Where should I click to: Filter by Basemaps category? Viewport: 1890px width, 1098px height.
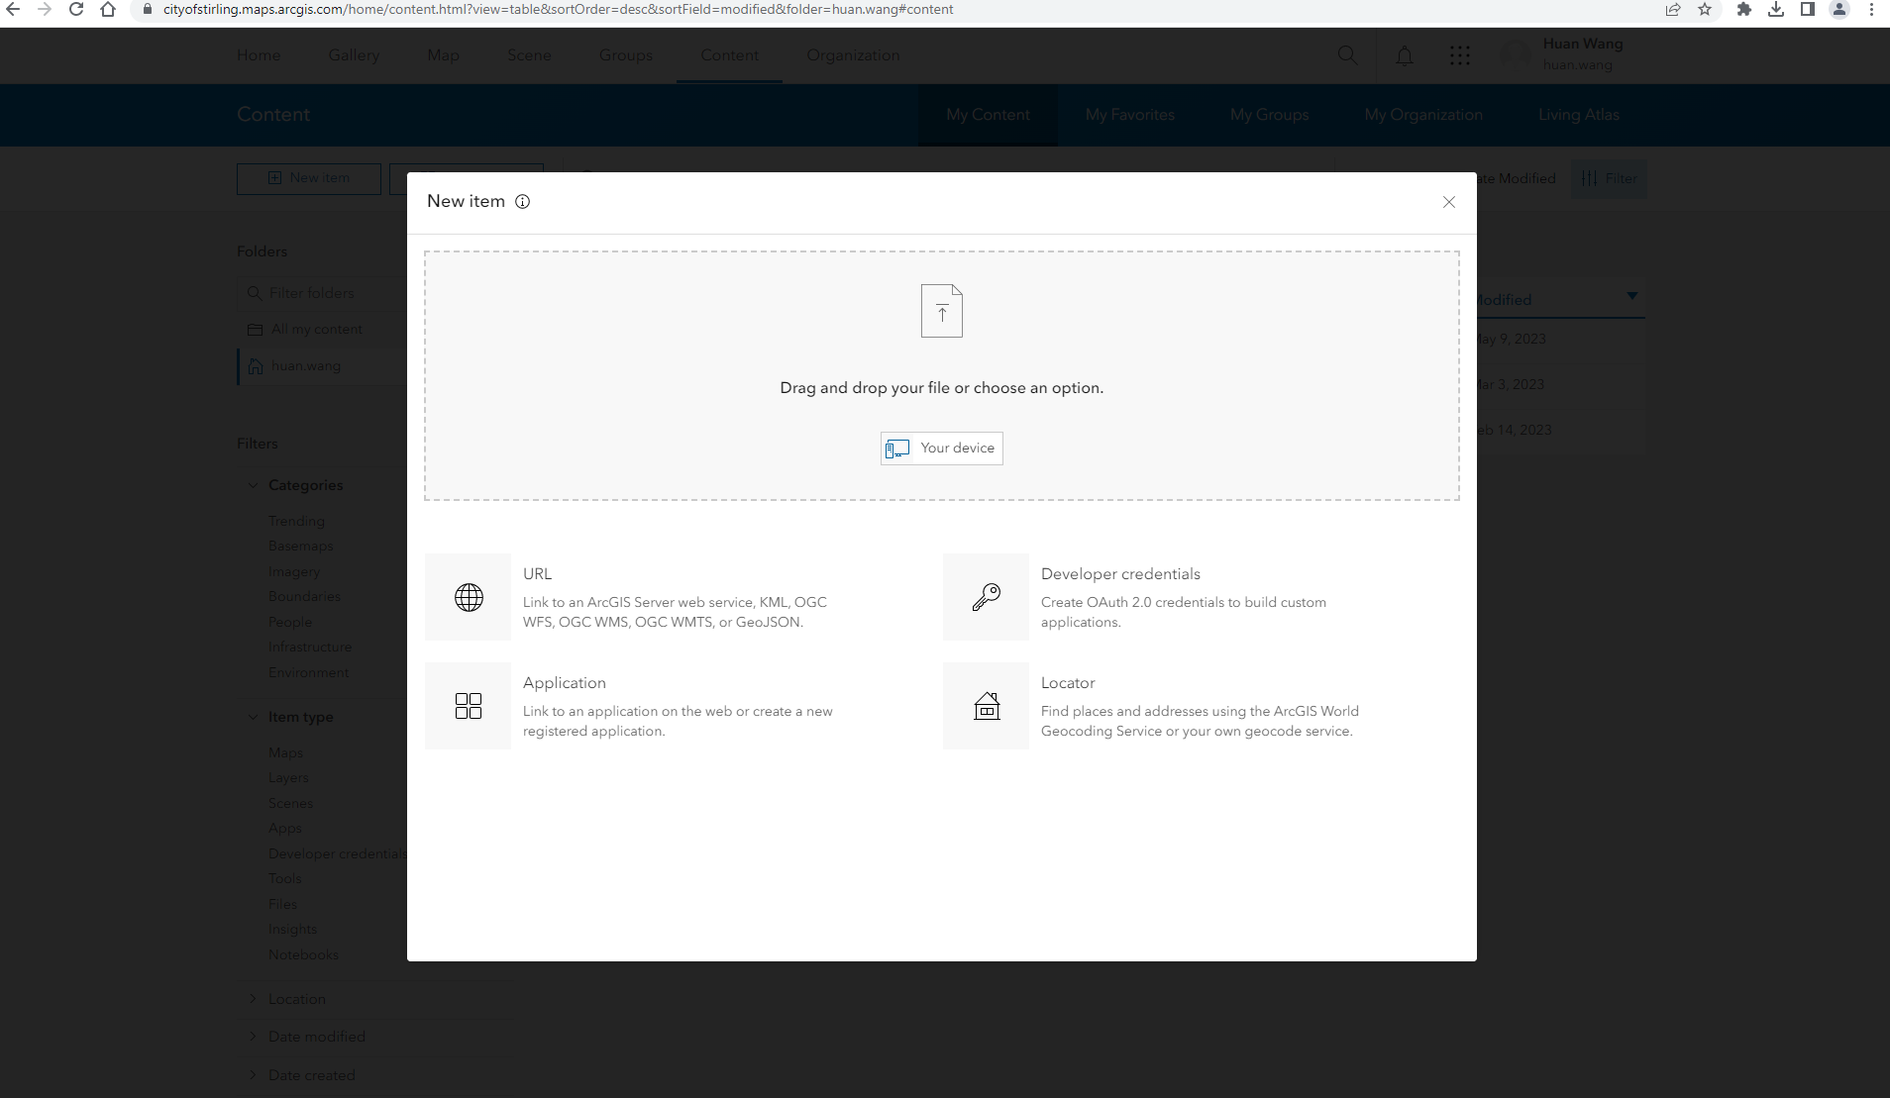tap(300, 547)
